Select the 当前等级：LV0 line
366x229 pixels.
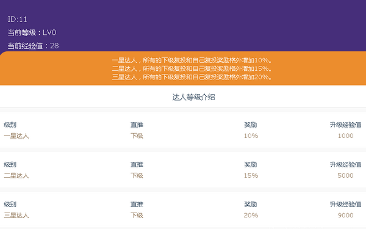32,32
